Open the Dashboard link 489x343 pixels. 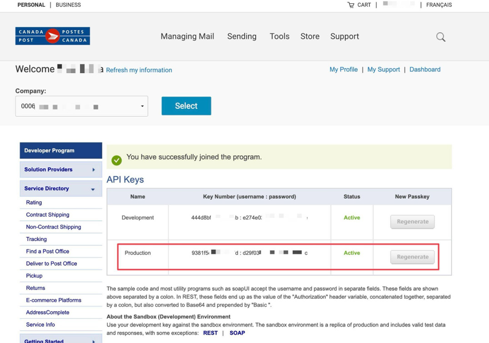point(425,70)
